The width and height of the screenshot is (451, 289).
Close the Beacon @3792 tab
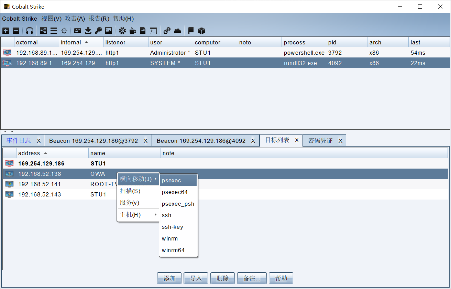[x=145, y=141]
